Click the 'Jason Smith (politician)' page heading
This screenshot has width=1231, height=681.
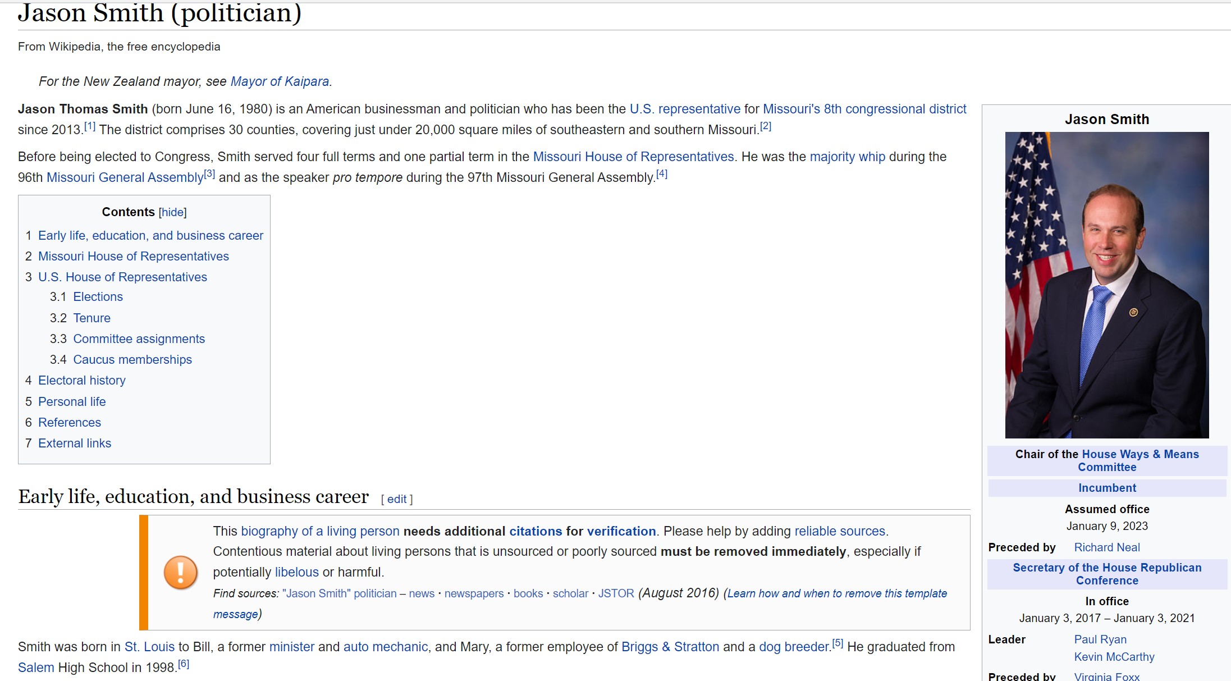pos(159,12)
